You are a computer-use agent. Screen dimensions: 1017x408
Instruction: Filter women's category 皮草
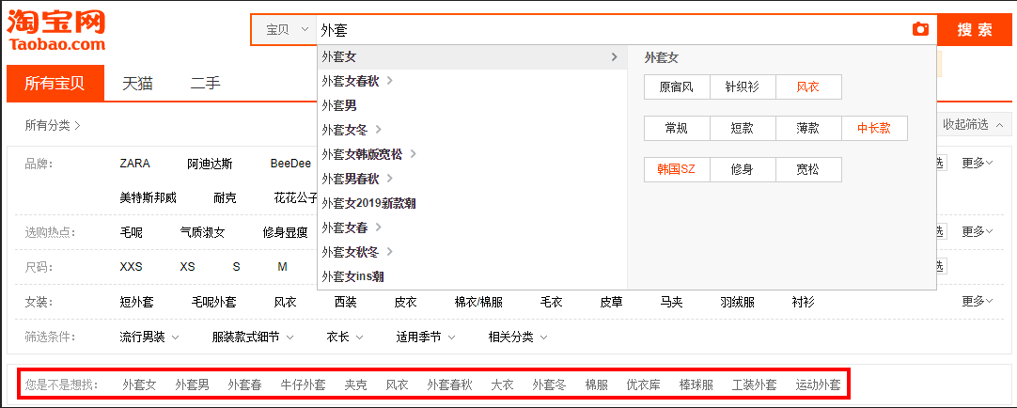611,302
